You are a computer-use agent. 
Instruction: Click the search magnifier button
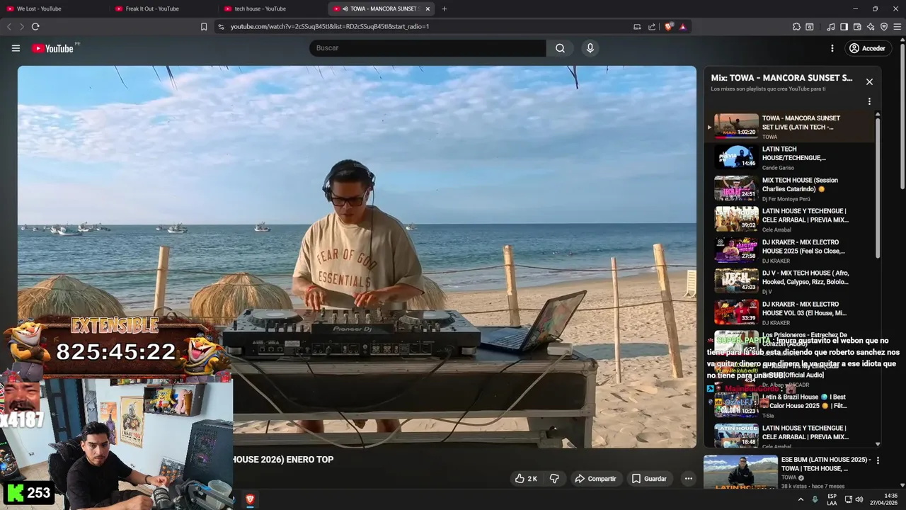click(x=560, y=48)
